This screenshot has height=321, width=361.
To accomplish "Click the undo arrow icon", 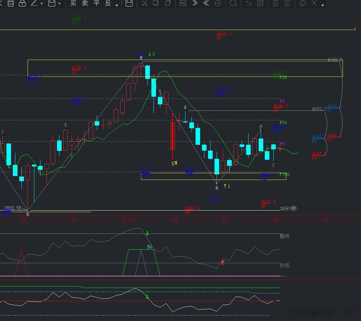I will pyautogui.click(x=249, y=3).
